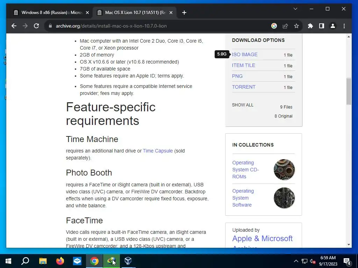This screenshot has height=268, width=358.
Task: Click DOWNLOAD OPTIONS header
Action: 258,40
